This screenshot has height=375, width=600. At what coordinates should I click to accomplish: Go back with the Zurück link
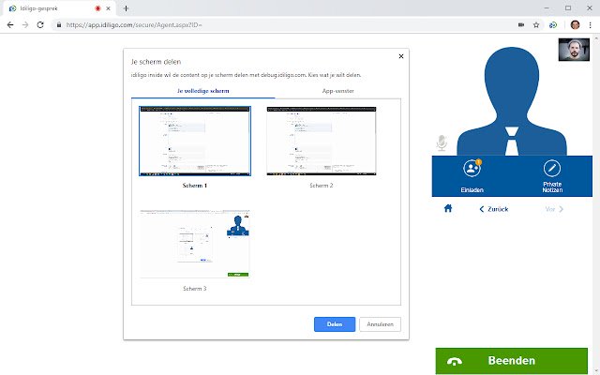coord(494,209)
